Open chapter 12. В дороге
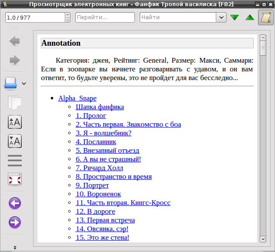Image resolution: width=275 pixels, height=252 pixels. tap(95, 212)
